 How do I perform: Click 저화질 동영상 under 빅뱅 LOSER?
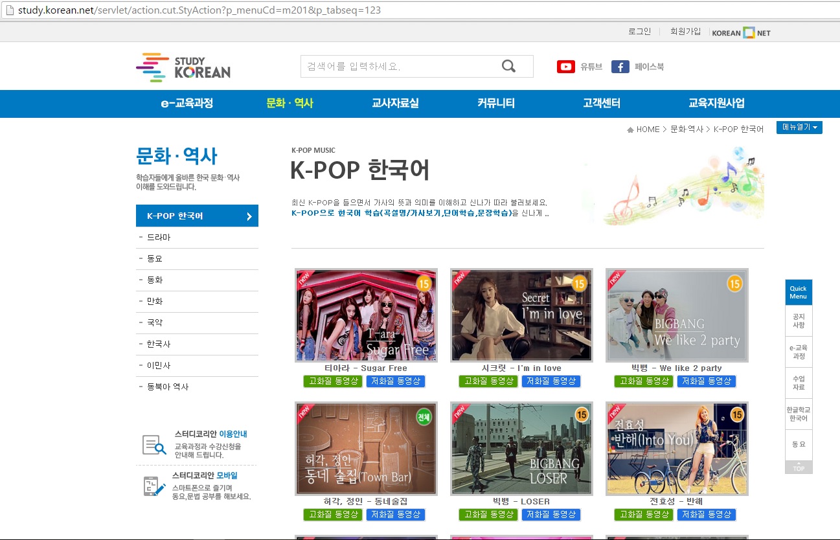(x=551, y=515)
